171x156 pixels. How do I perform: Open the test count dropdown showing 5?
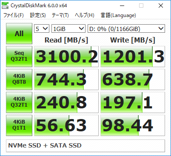click(42, 28)
